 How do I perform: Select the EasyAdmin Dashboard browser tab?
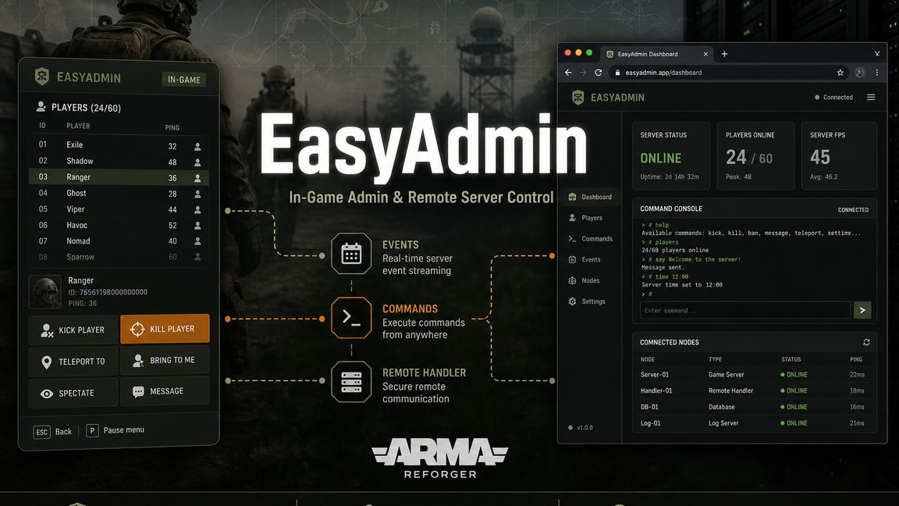click(657, 54)
